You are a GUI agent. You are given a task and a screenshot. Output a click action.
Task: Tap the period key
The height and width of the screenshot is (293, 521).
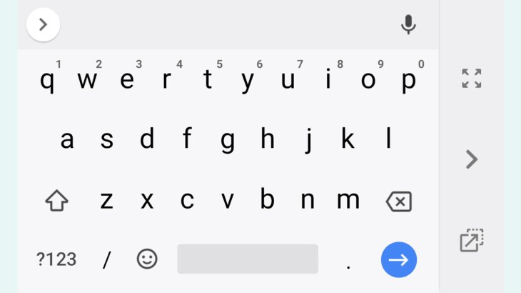[348, 267]
